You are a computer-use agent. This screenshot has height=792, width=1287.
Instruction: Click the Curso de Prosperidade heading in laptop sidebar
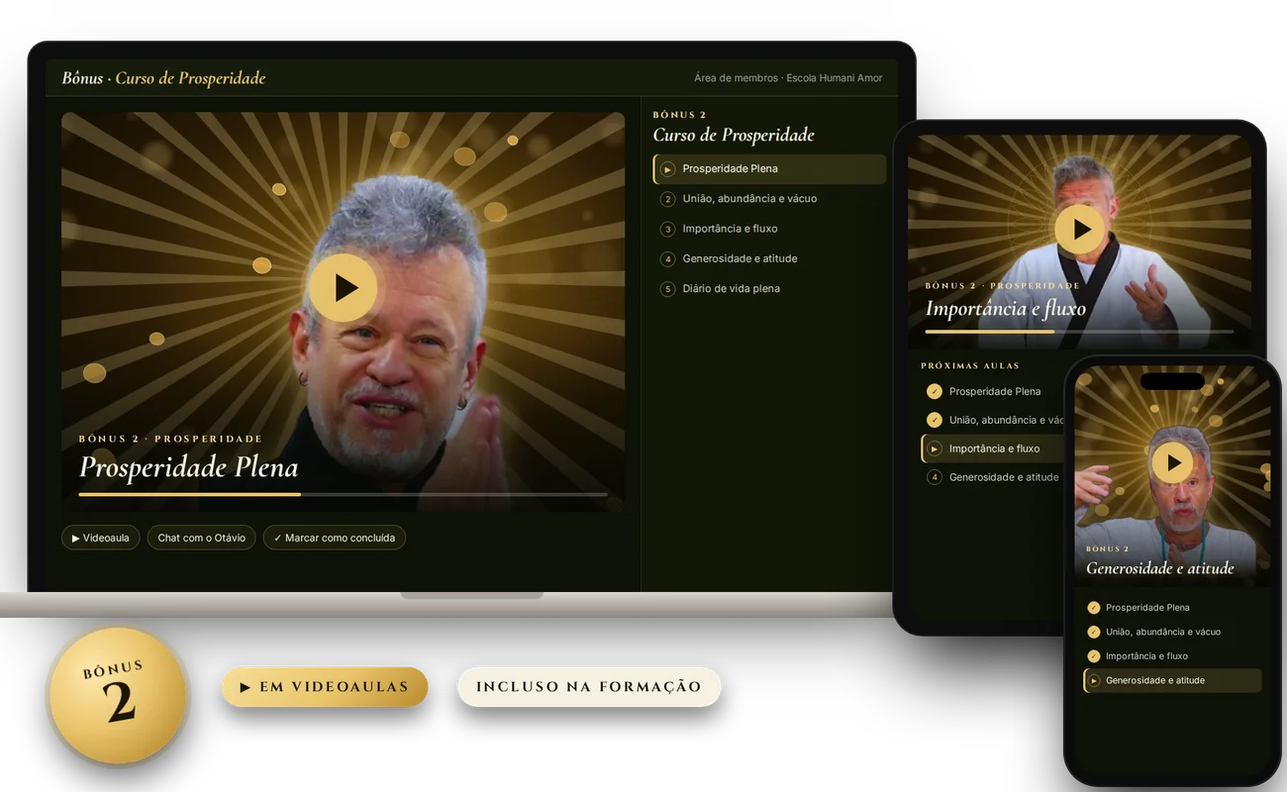pyautogui.click(x=734, y=136)
